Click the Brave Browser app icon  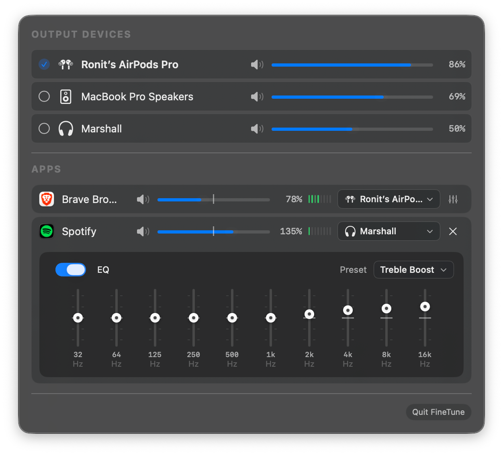(x=47, y=199)
